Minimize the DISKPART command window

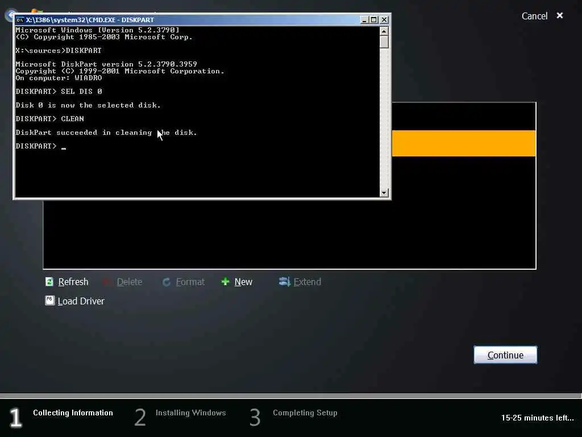click(x=364, y=20)
